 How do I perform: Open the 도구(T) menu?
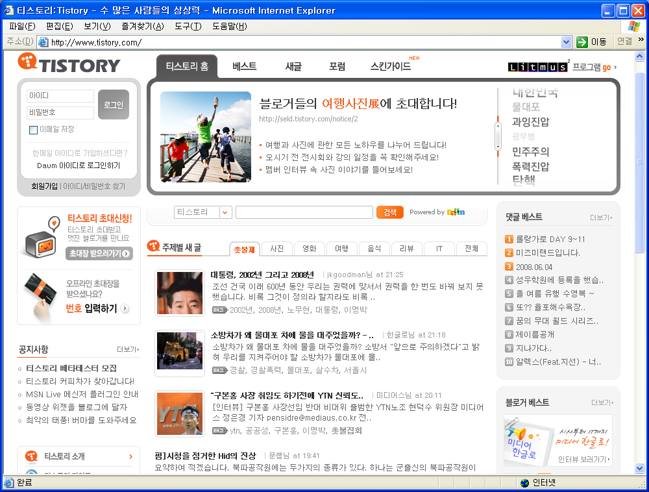pyautogui.click(x=188, y=26)
